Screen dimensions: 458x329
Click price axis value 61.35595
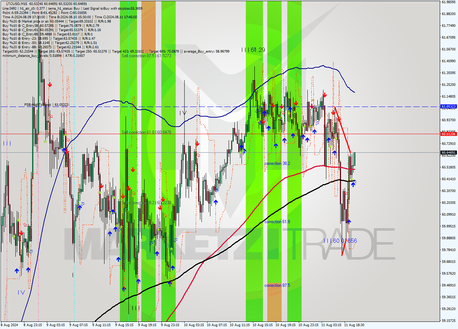tap(449, 73)
